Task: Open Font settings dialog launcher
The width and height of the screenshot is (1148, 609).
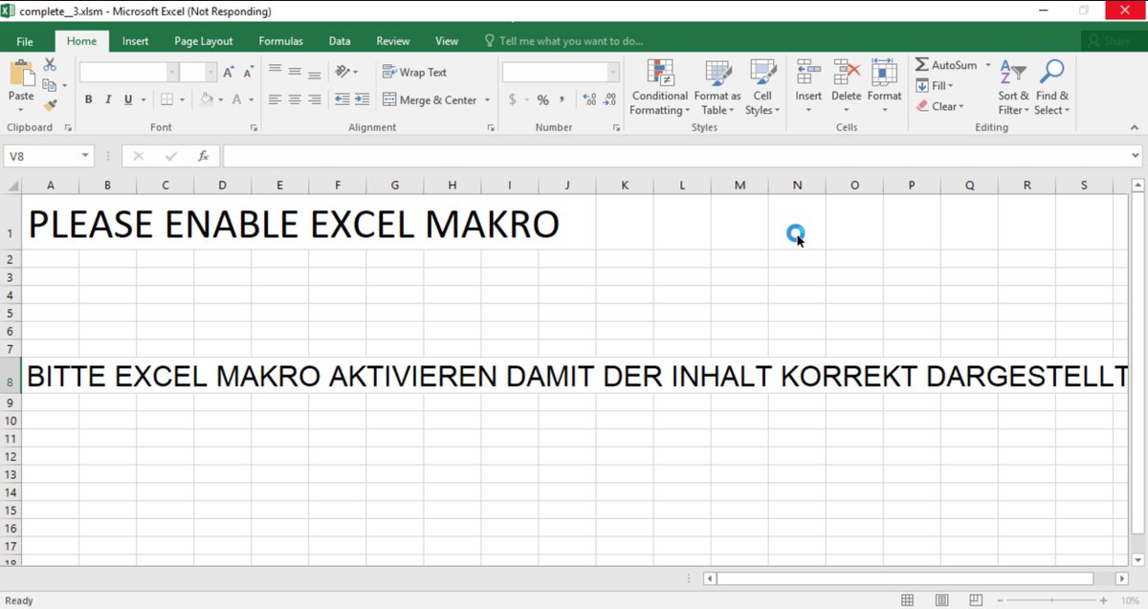Action: tap(254, 127)
